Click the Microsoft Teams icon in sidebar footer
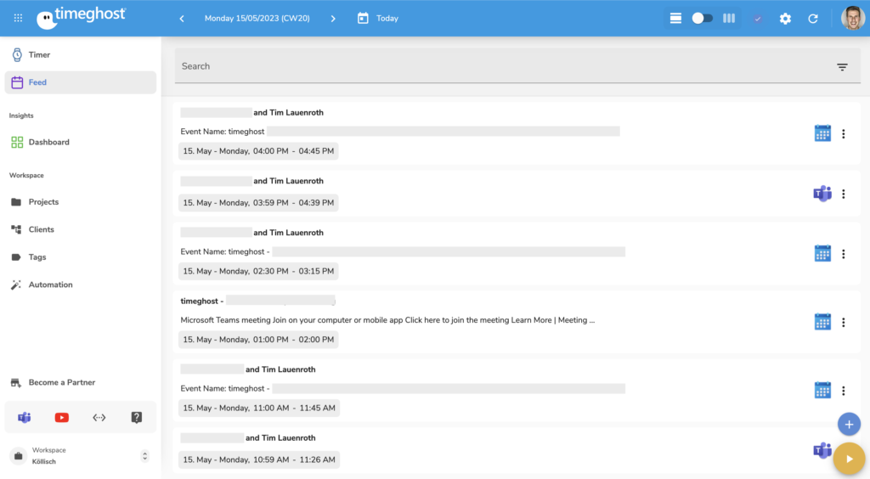870x479 pixels. click(x=25, y=417)
